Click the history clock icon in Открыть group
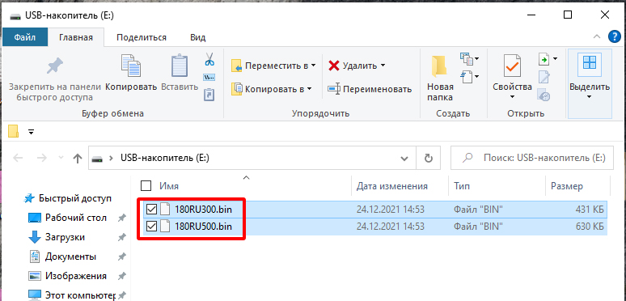Viewport: 626px width, 301px height. click(544, 95)
